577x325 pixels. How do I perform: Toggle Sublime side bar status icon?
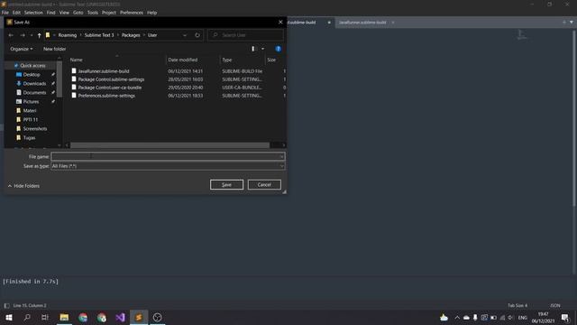pos(6,305)
